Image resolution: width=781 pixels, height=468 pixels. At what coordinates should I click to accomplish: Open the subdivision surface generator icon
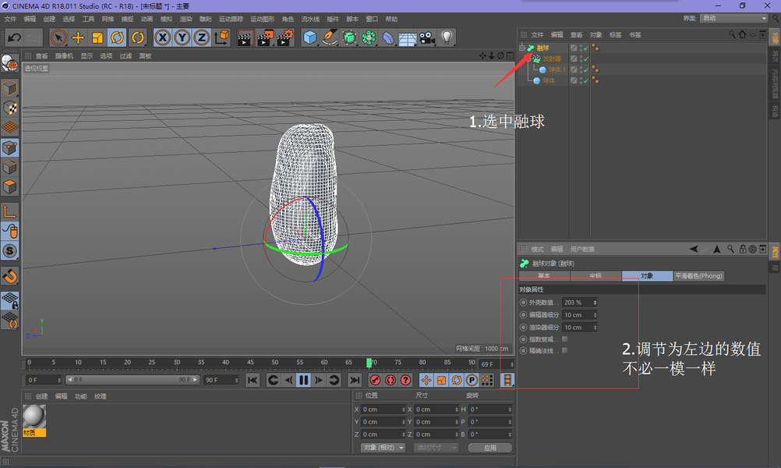pos(349,37)
